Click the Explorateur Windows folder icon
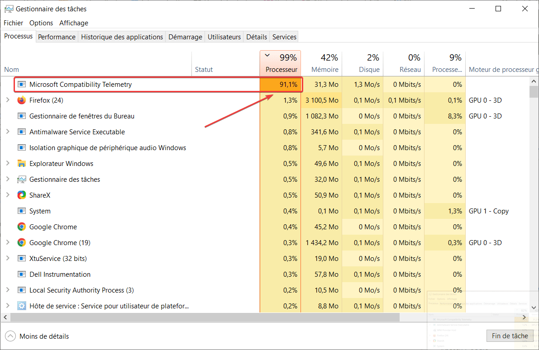539x350 pixels. [22, 163]
